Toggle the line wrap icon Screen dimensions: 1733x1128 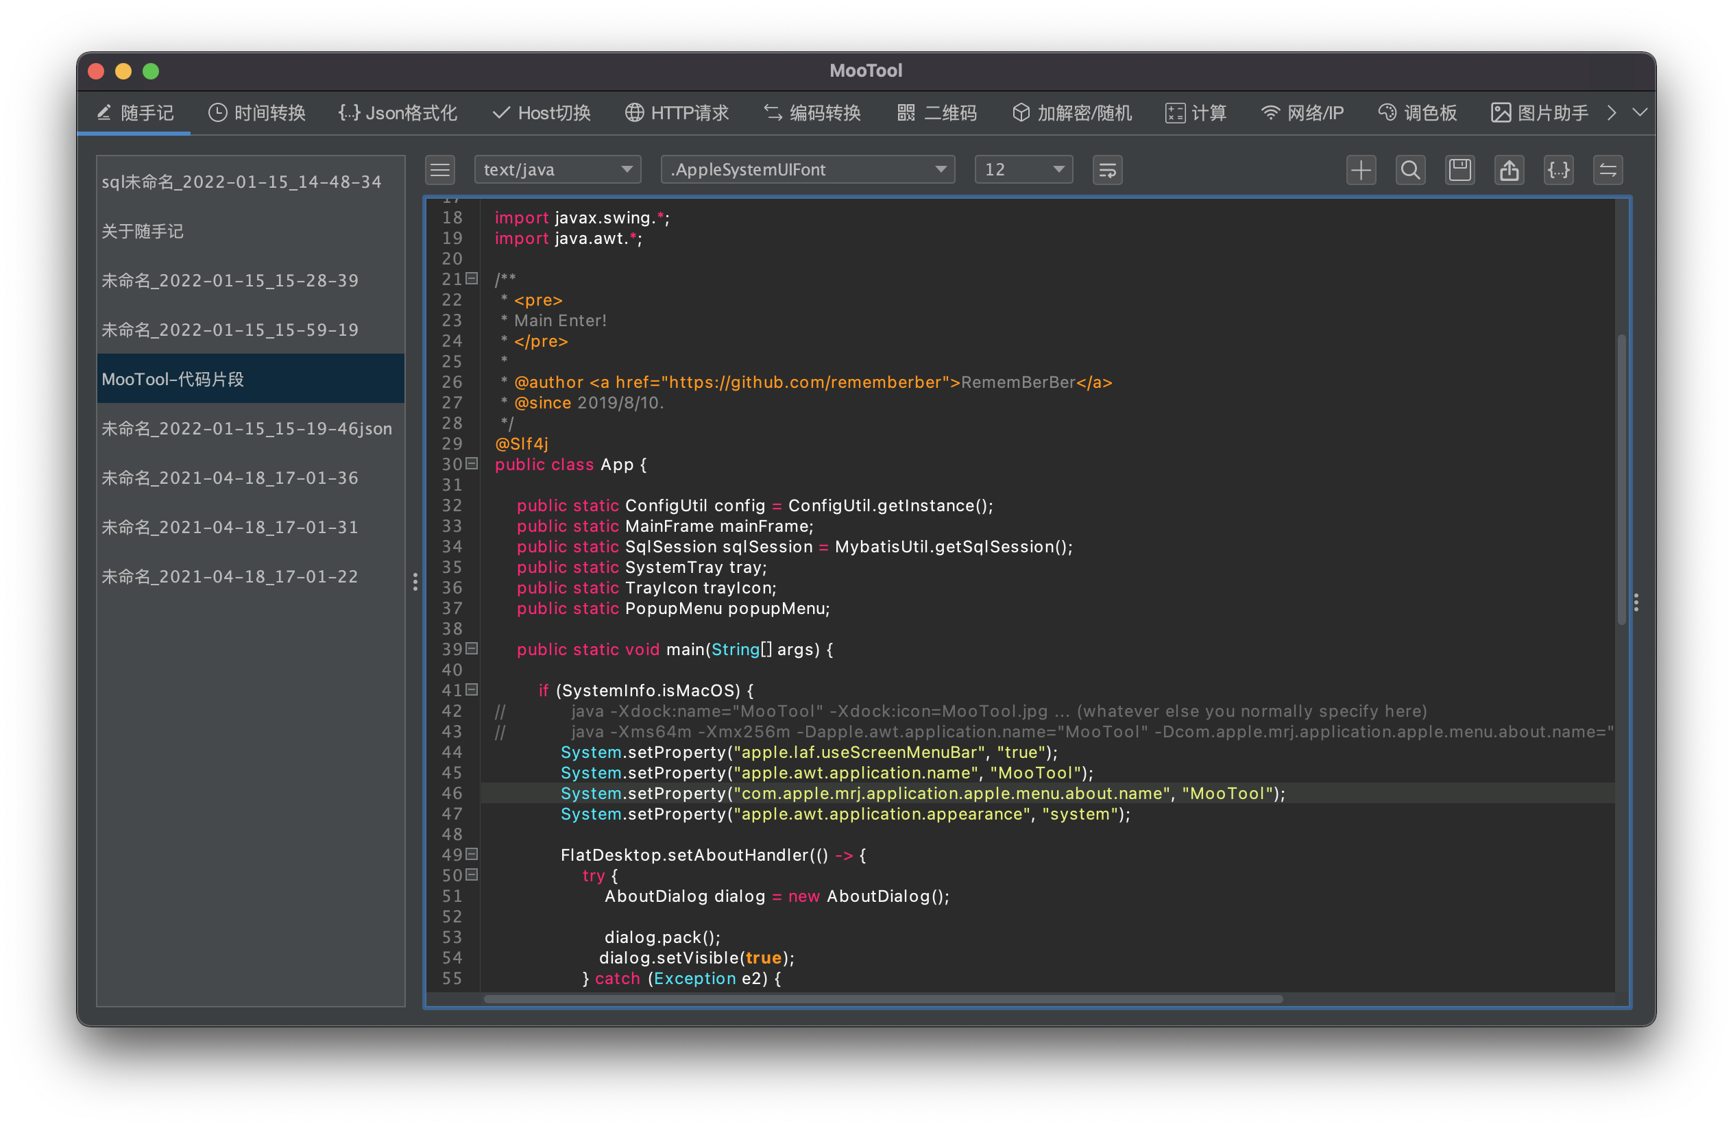[x=1107, y=170]
